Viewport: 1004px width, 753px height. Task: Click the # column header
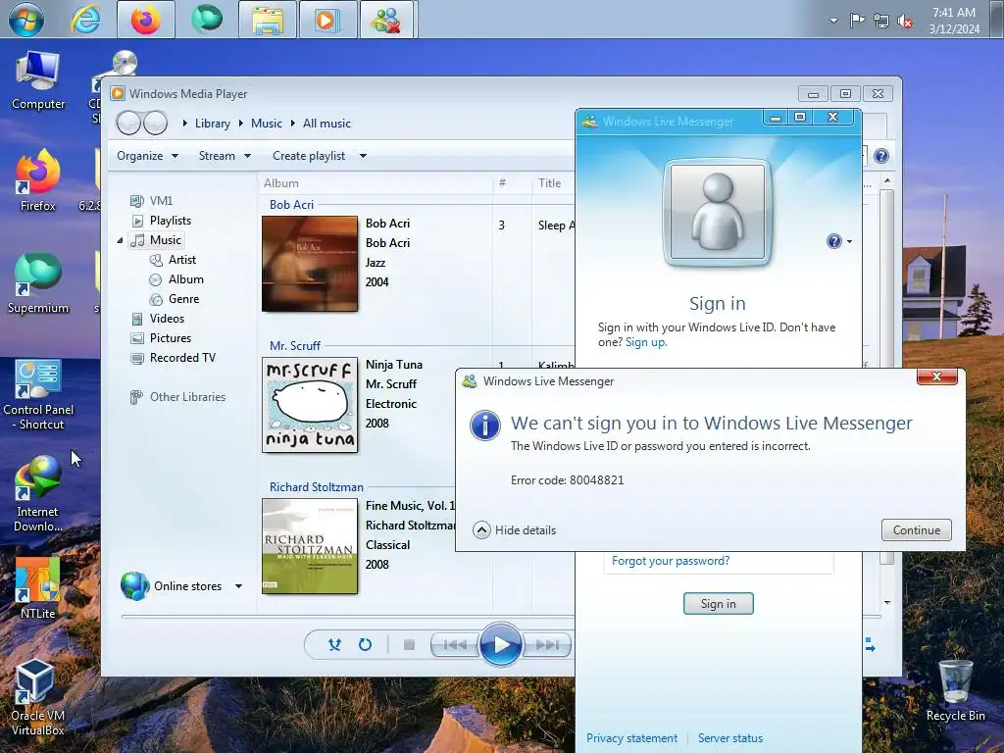click(503, 183)
